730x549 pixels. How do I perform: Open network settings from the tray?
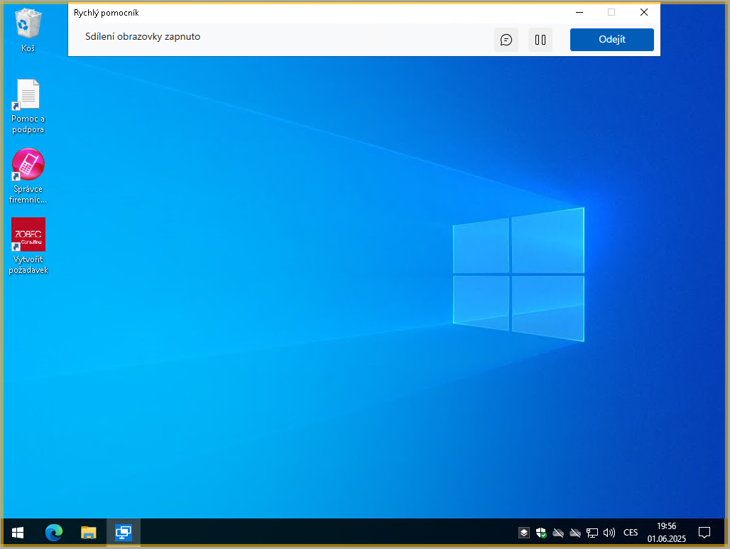tap(592, 533)
